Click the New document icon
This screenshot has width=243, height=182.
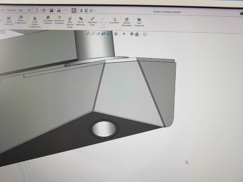[x=36, y=11]
